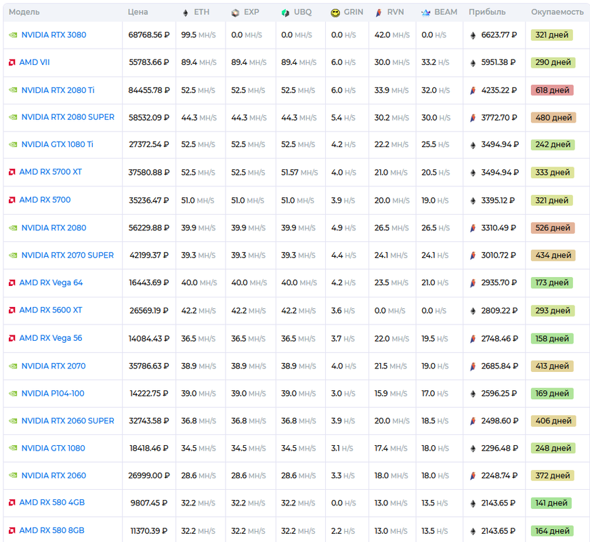The width and height of the screenshot is (590, 542).
Task: Open the NVIDIA RTX 2080 Ti link
Action: [58, 90]
